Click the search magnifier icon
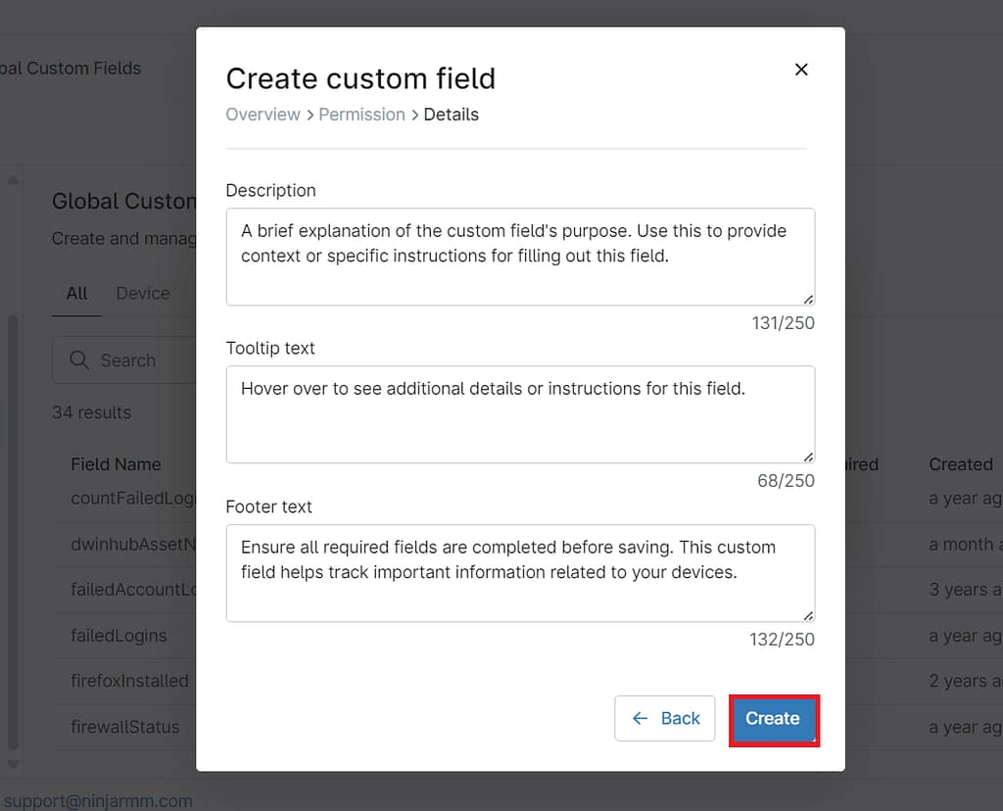The image size is (1003, 811). [78, 360]
